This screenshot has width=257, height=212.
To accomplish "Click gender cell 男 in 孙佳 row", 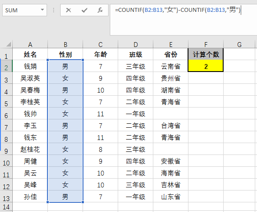I will pos(65,196).
